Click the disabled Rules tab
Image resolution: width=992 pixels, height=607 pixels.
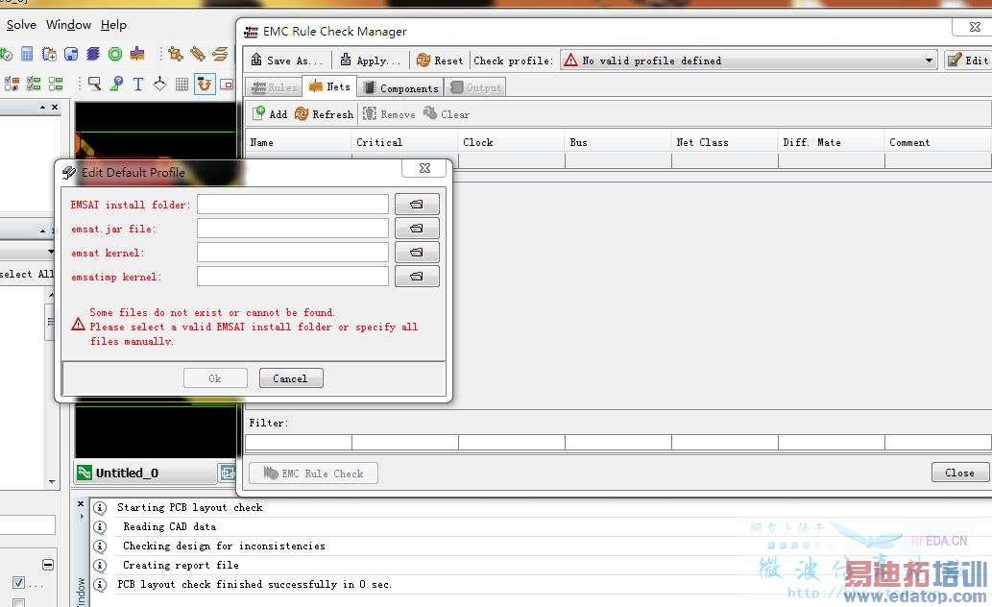pos(275,88)
